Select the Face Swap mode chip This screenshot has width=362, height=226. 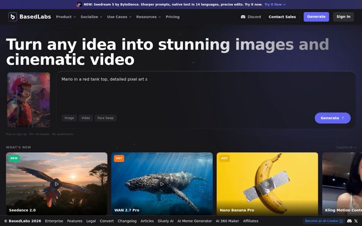106,118
